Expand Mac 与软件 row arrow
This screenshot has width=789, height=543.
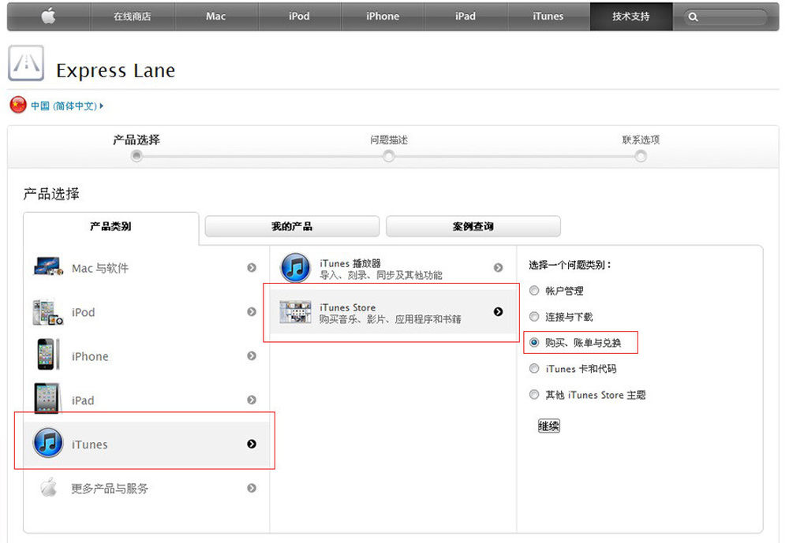tap(252, 267)
